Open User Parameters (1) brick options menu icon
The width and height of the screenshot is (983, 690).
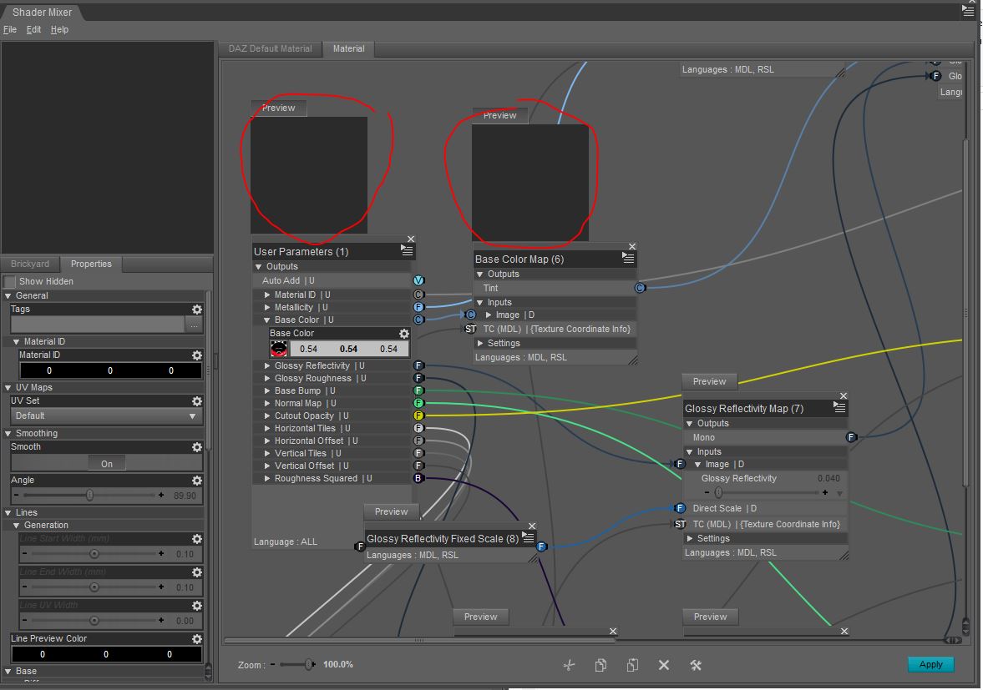tap(407, 251)
